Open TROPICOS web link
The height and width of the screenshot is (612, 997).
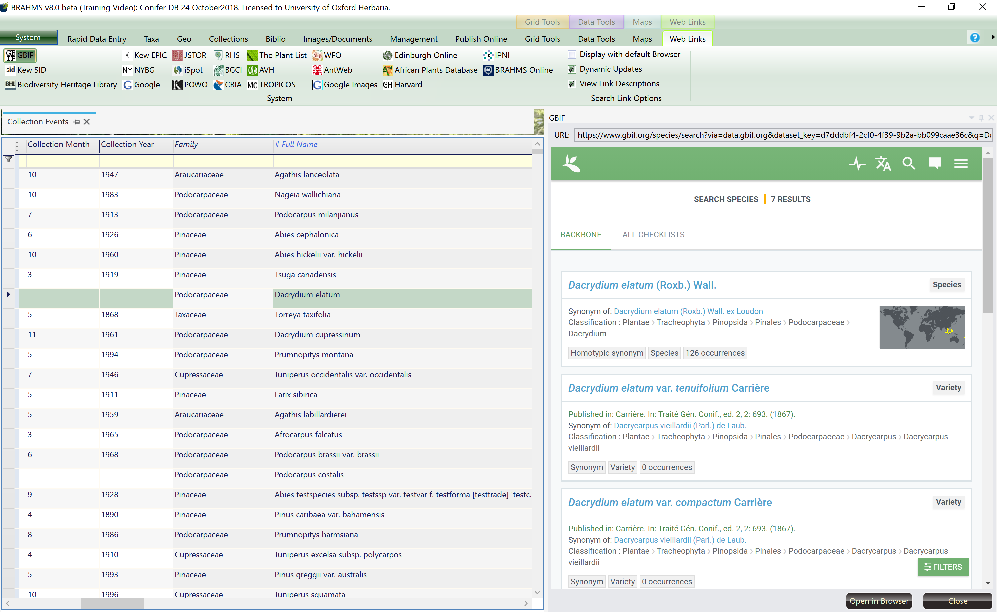point(271,85)
